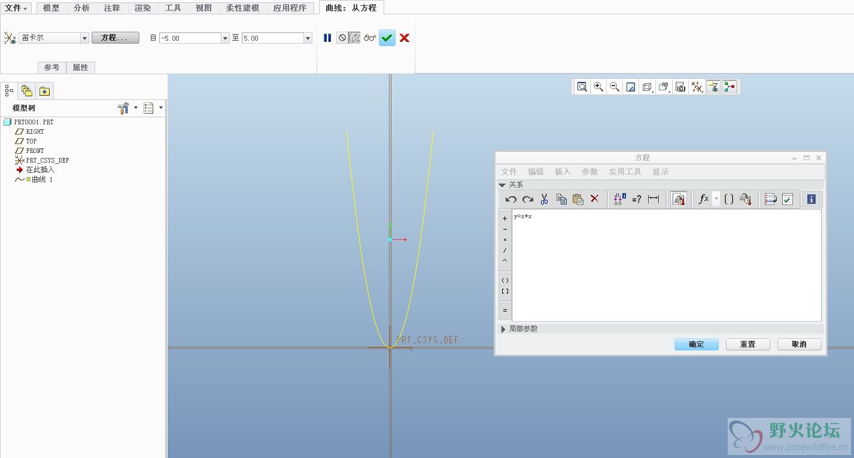
Task: Switch to the 工具 ribbon tab
Action: click(x=174, y=8)
